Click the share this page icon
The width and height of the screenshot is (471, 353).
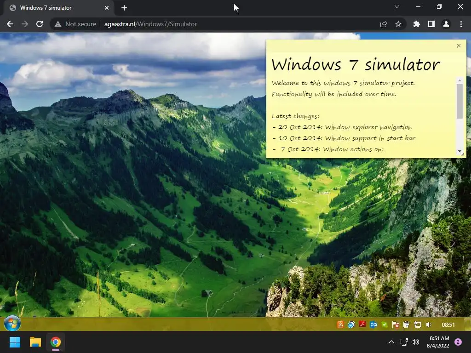[384, 24]
